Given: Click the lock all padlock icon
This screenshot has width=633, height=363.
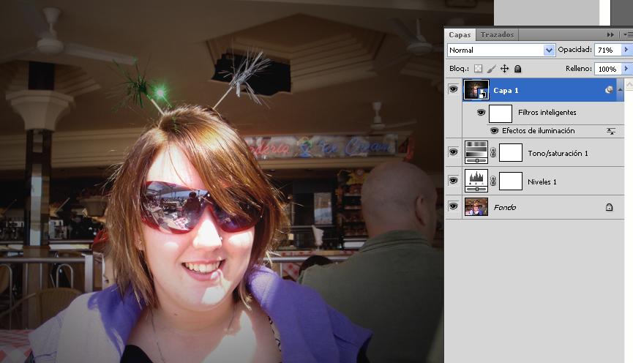Looking at the screenshot, I should [517, 69].
